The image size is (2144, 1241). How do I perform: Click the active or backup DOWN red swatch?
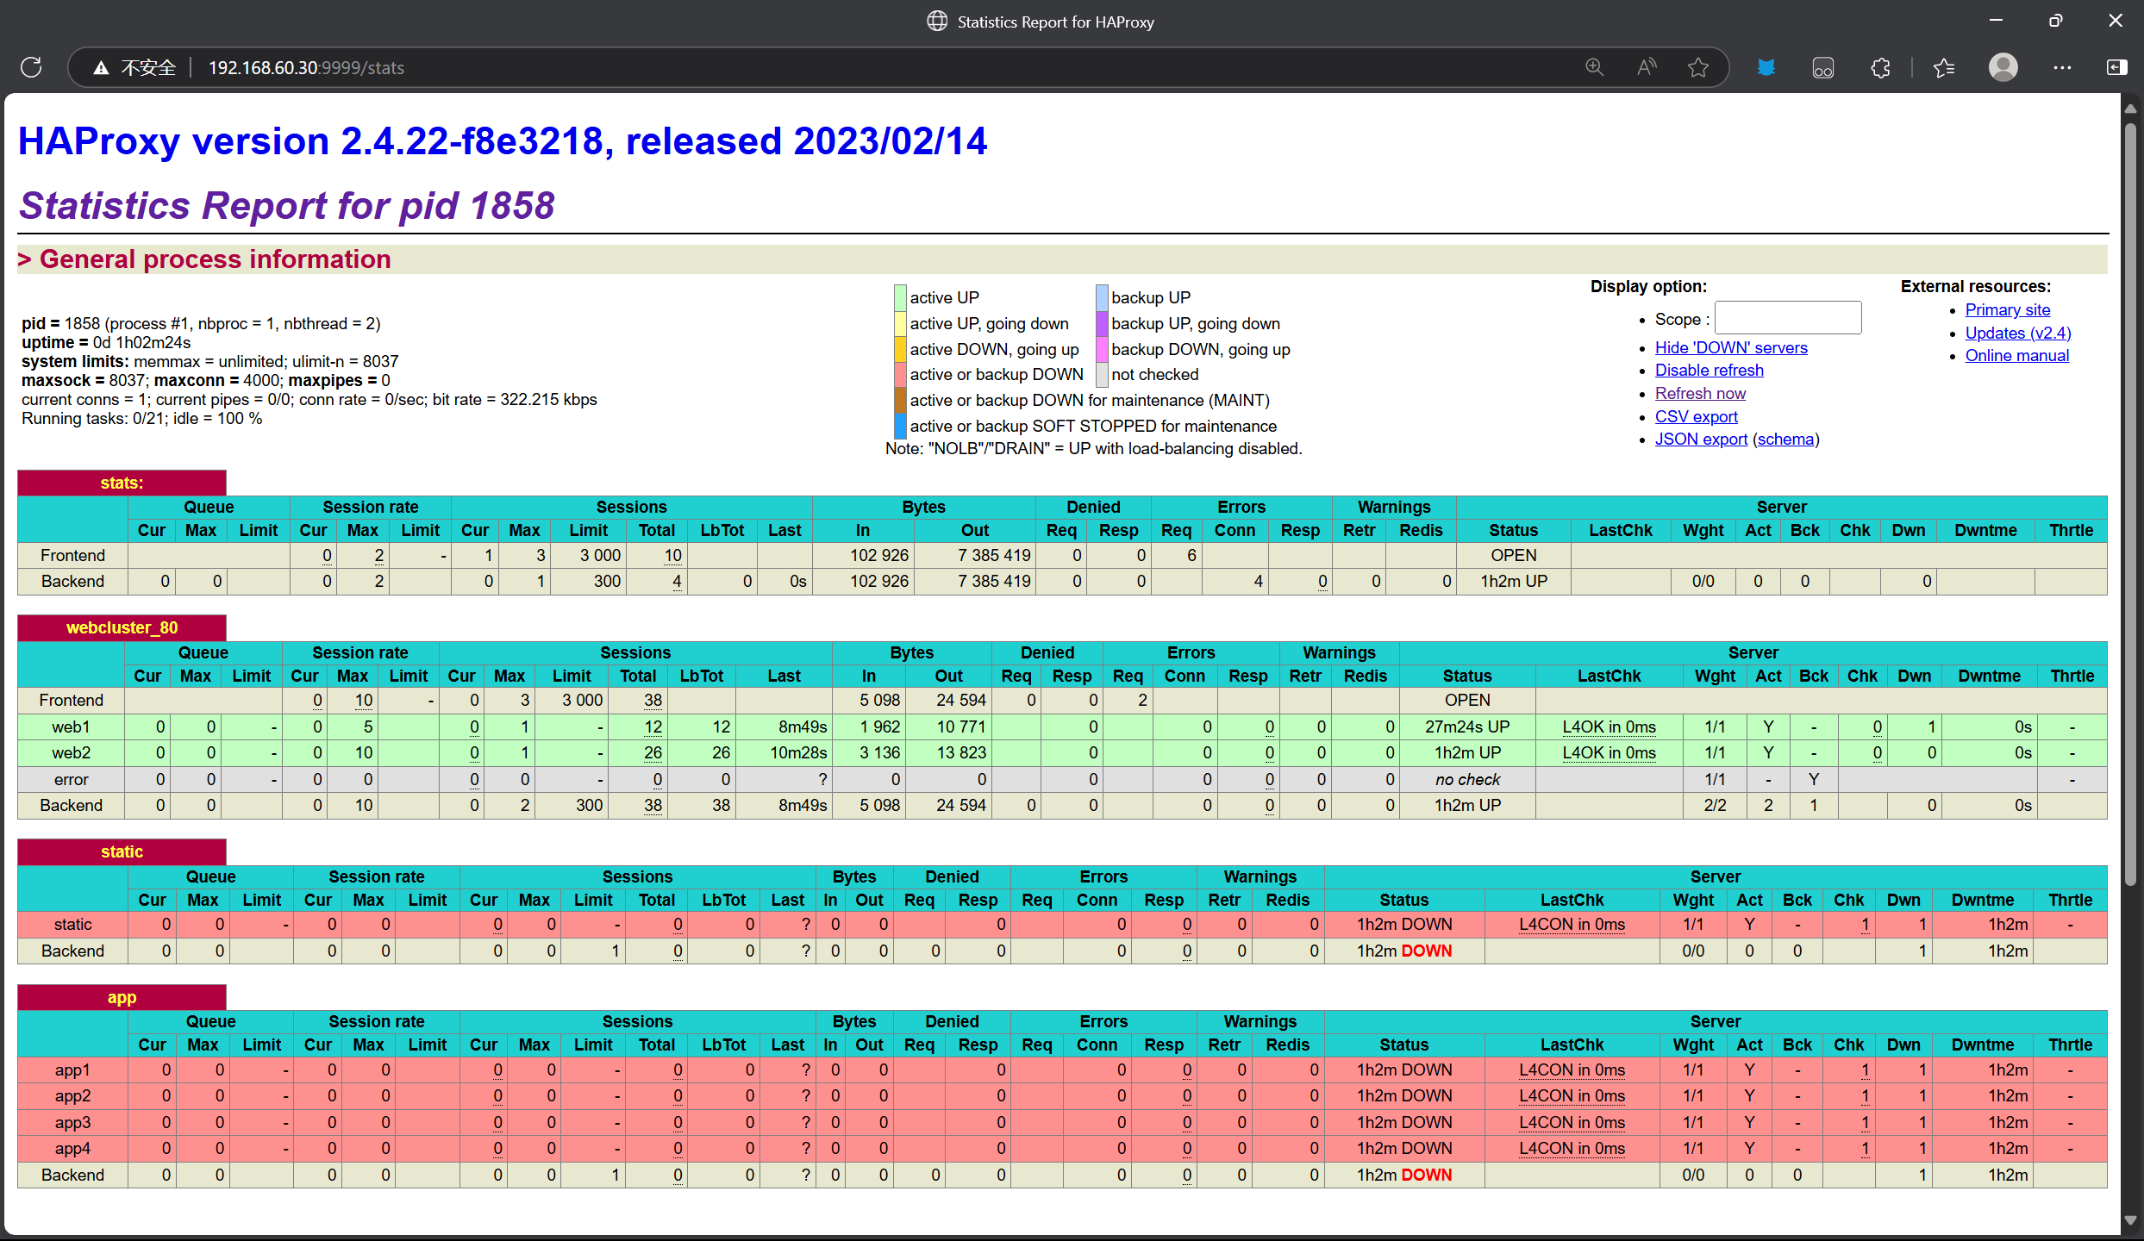click(x=900, y=374)
